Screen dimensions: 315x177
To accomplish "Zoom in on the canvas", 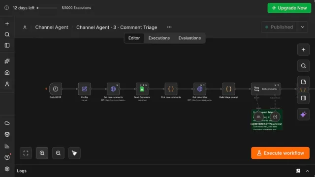I will coord(42,153).
